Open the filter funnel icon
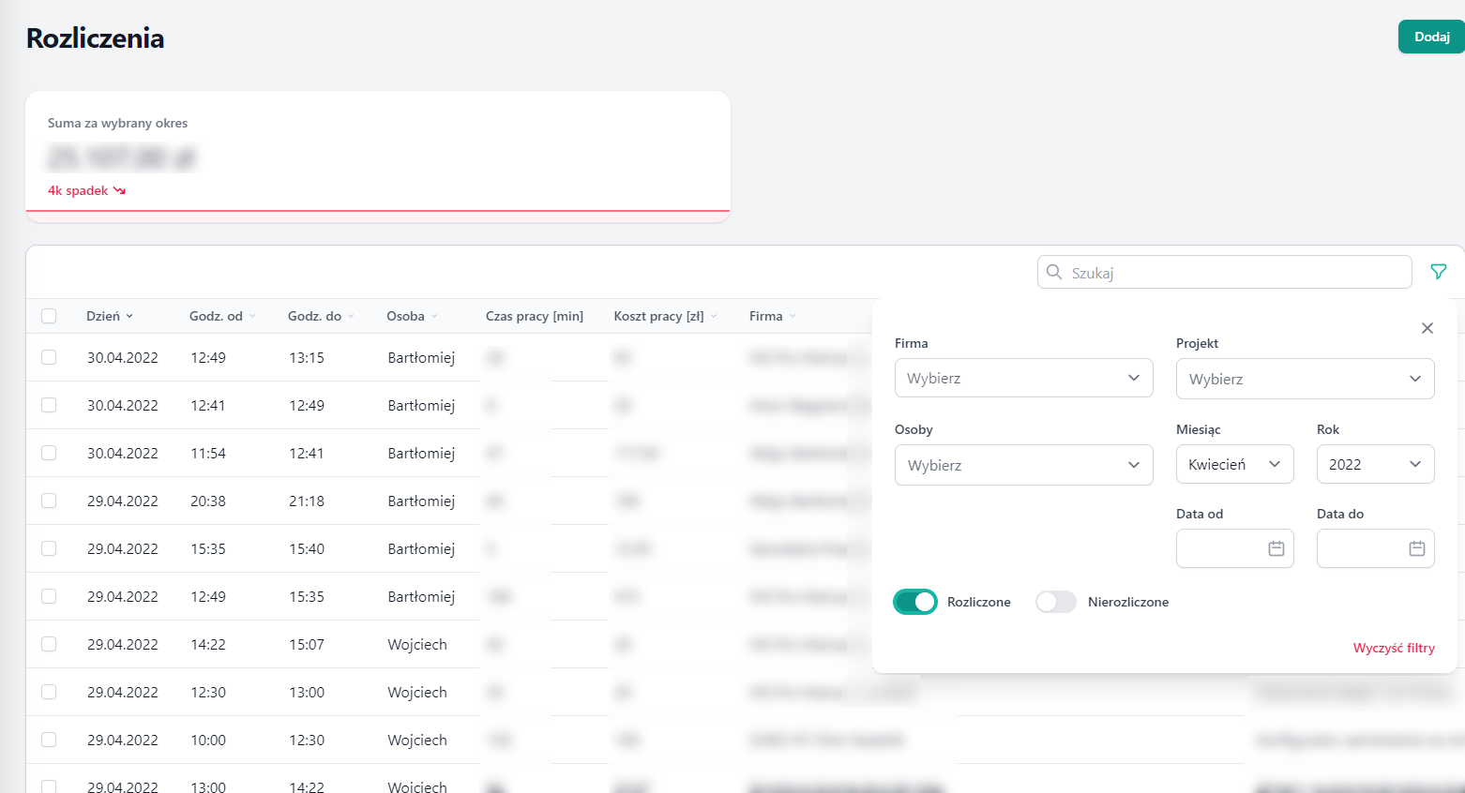The width and height of the screenshot is (1465, 793). tap(1439, 272)
